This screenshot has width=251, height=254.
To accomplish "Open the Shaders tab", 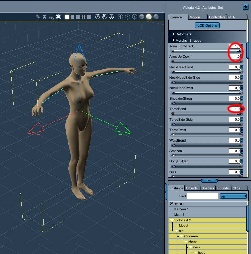I will coord(208,188).
